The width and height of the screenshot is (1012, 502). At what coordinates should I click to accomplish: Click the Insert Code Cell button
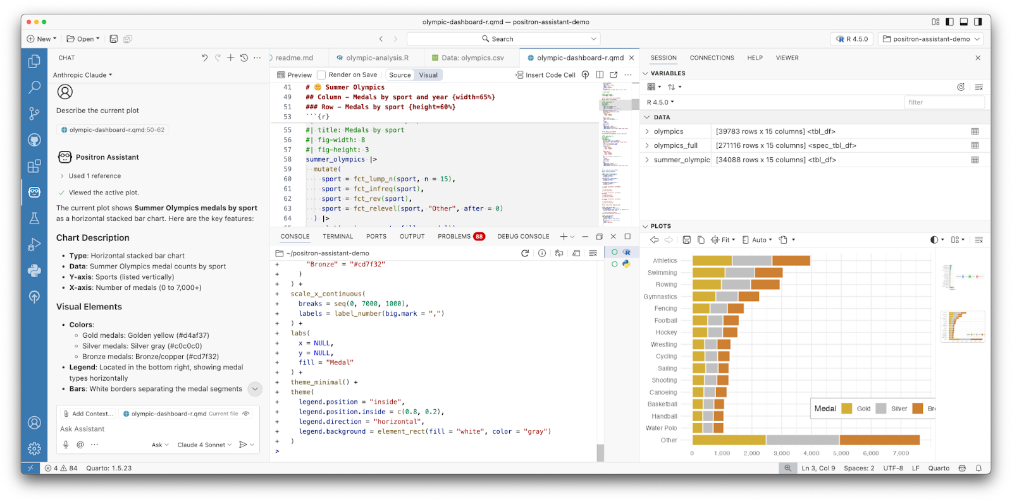click(545, 75)
